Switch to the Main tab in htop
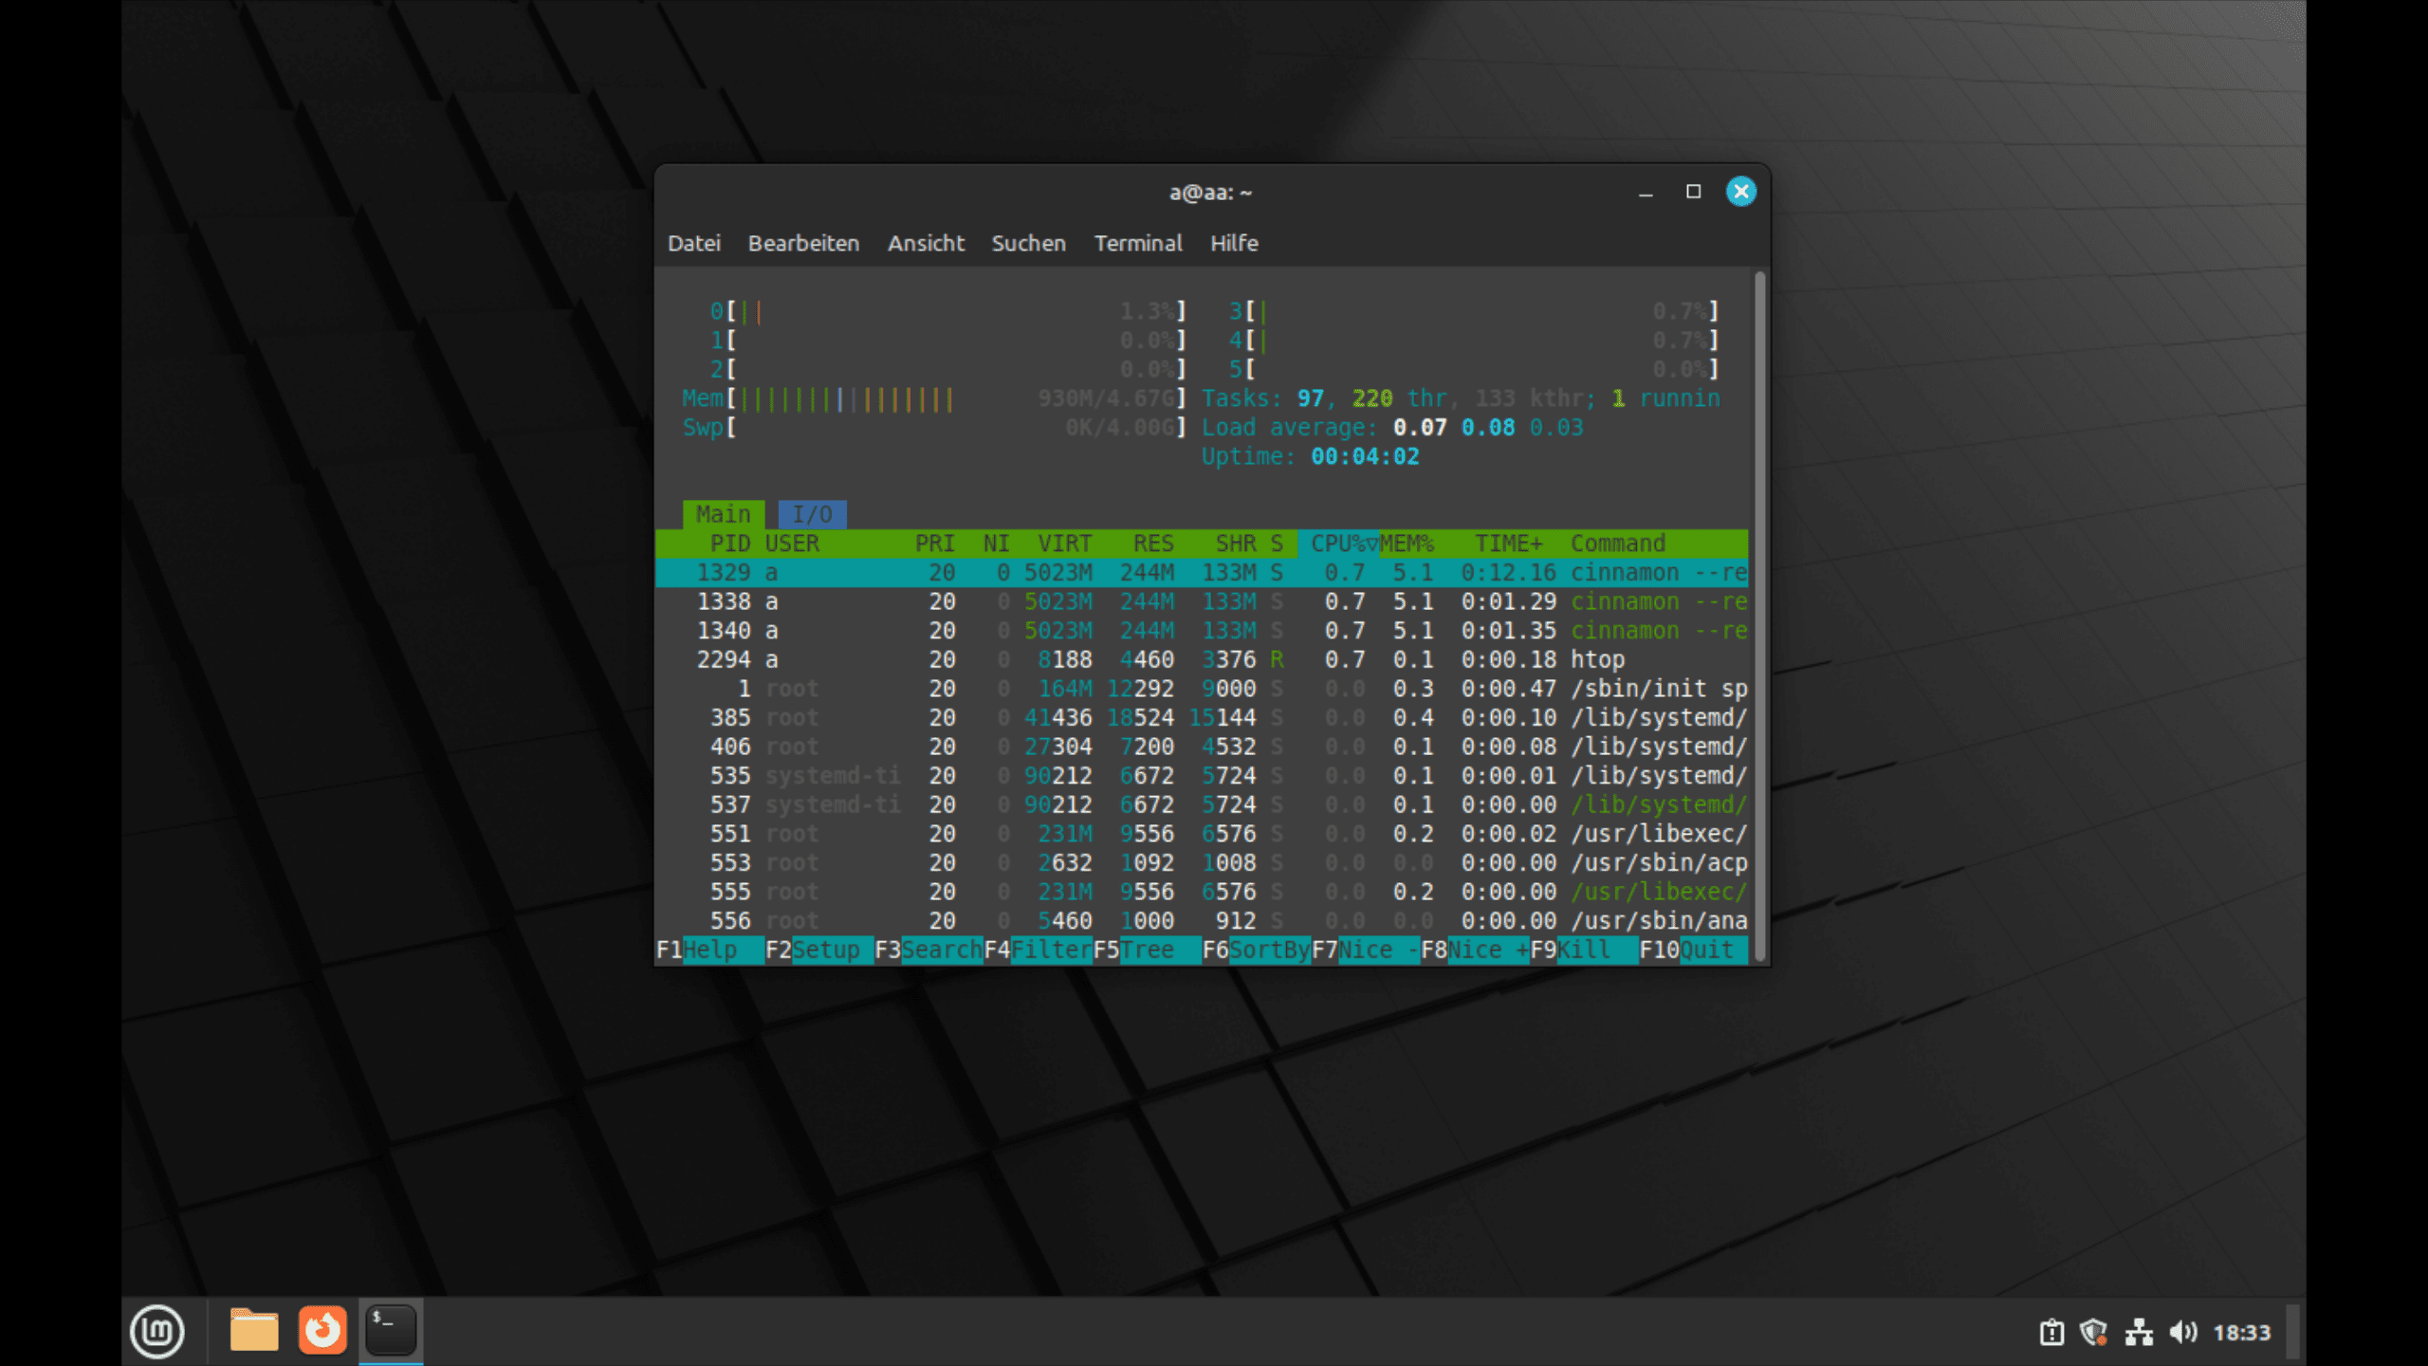 point(724,514)
